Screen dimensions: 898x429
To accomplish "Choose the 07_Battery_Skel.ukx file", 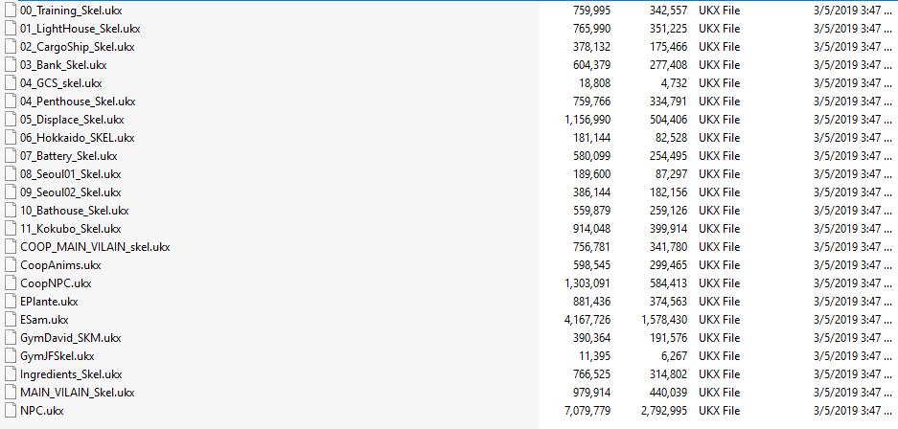I will [69, 156].
